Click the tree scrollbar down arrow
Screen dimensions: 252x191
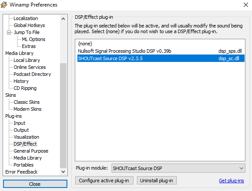[63, 172]
